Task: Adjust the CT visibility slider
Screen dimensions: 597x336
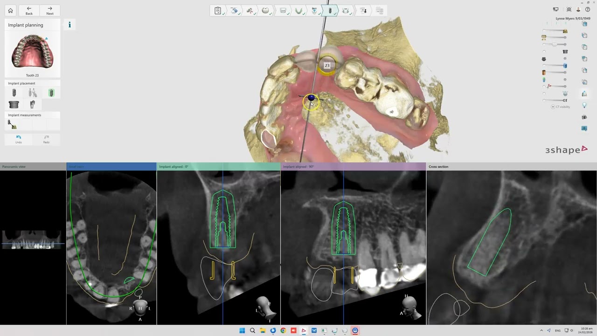Action: pyautogui.click(x=555, y=100)
